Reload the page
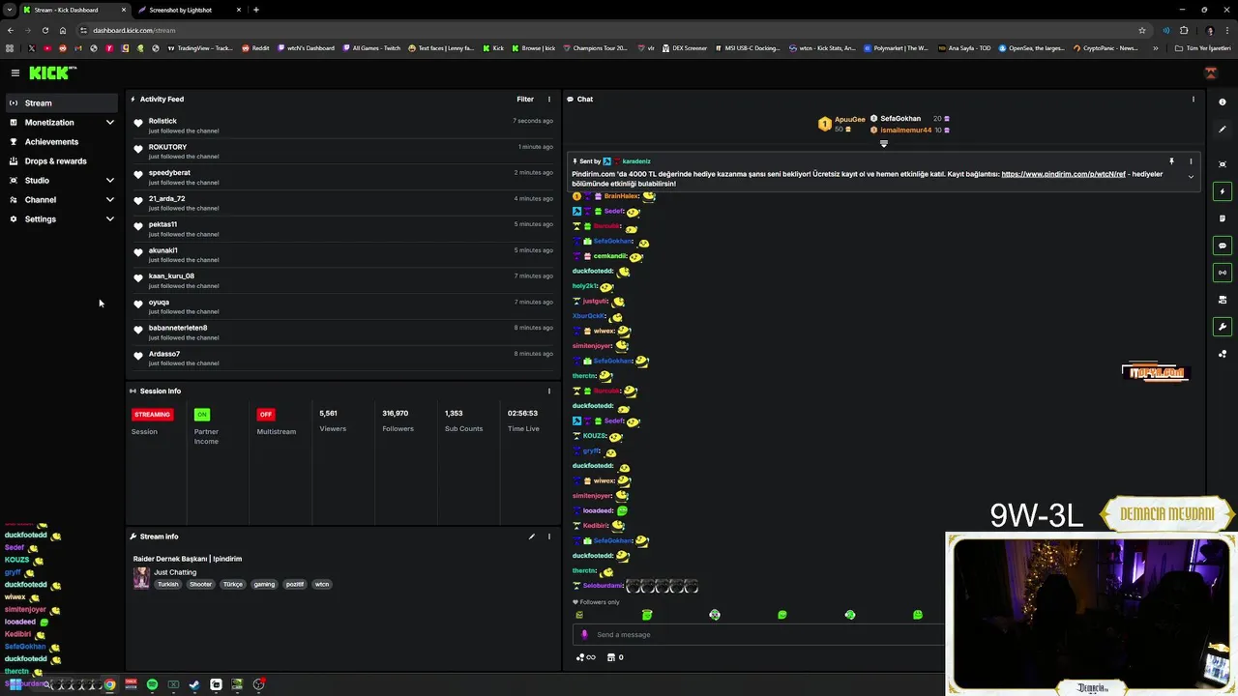Viewport: 1238px width, 696px height. pyautogui.click(x=44, y=30)
